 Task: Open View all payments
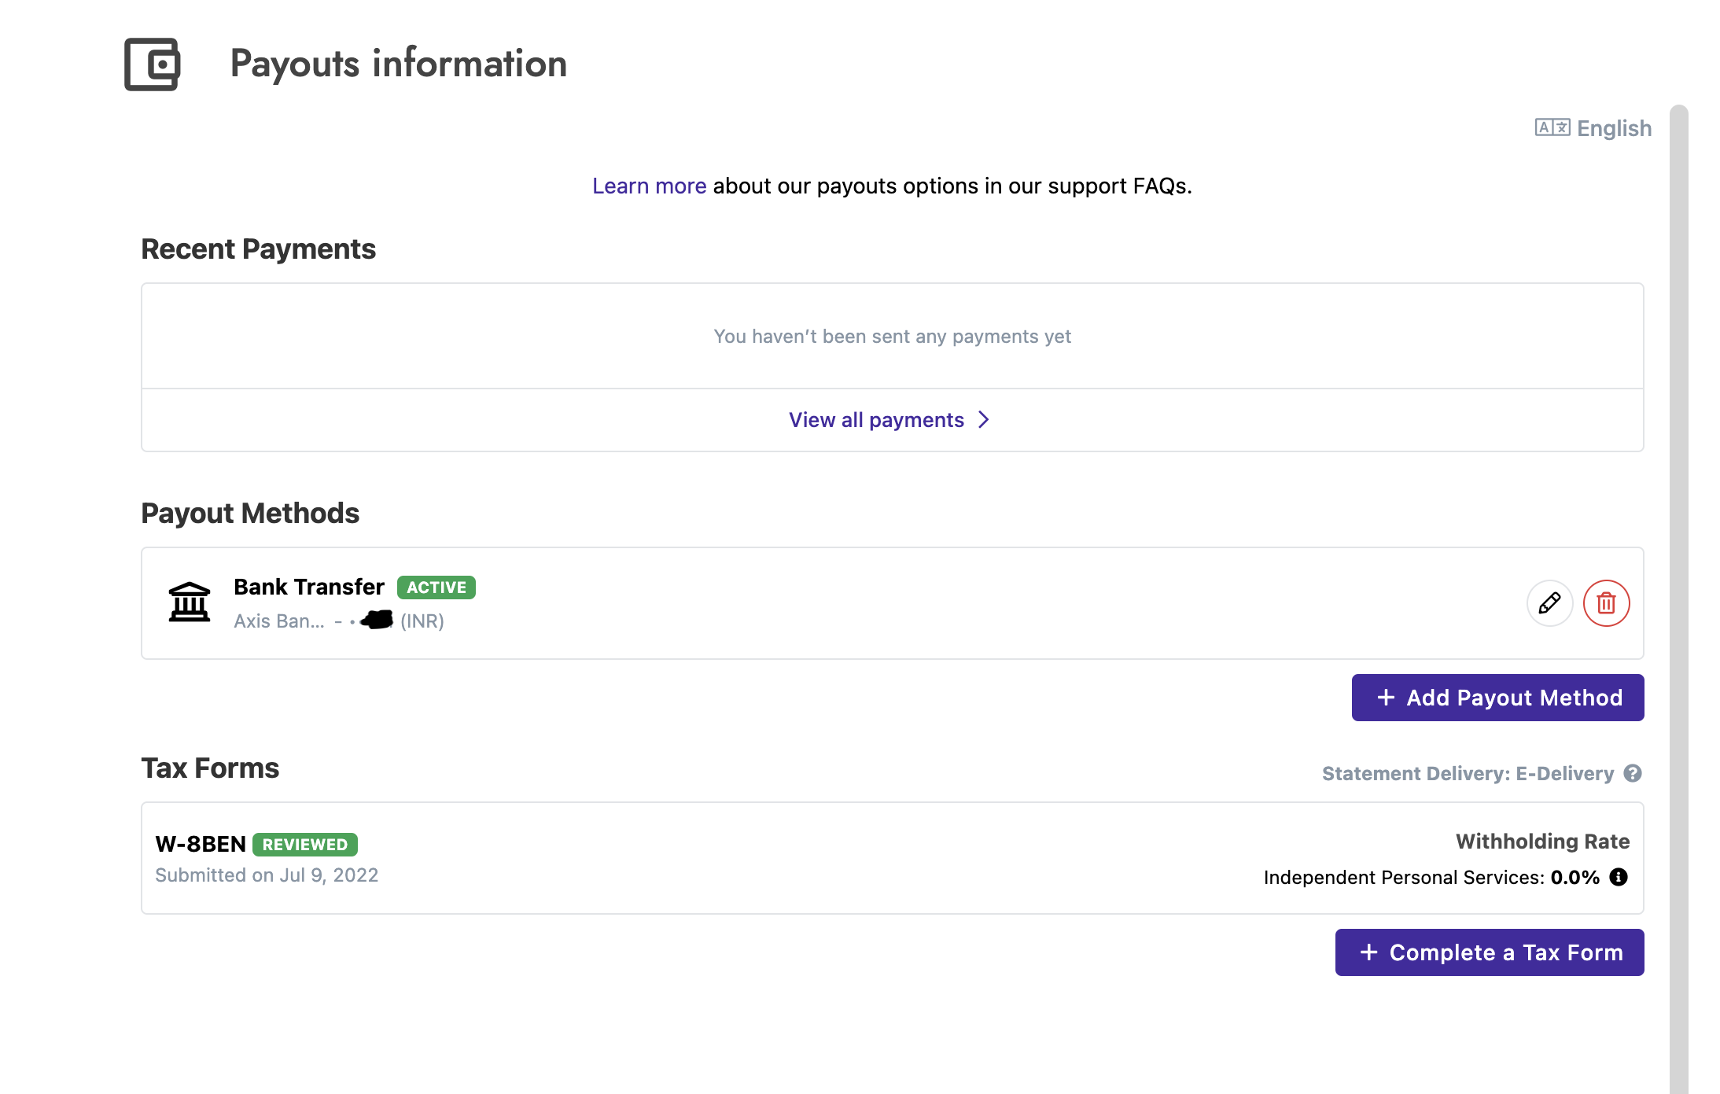[889, 420]
